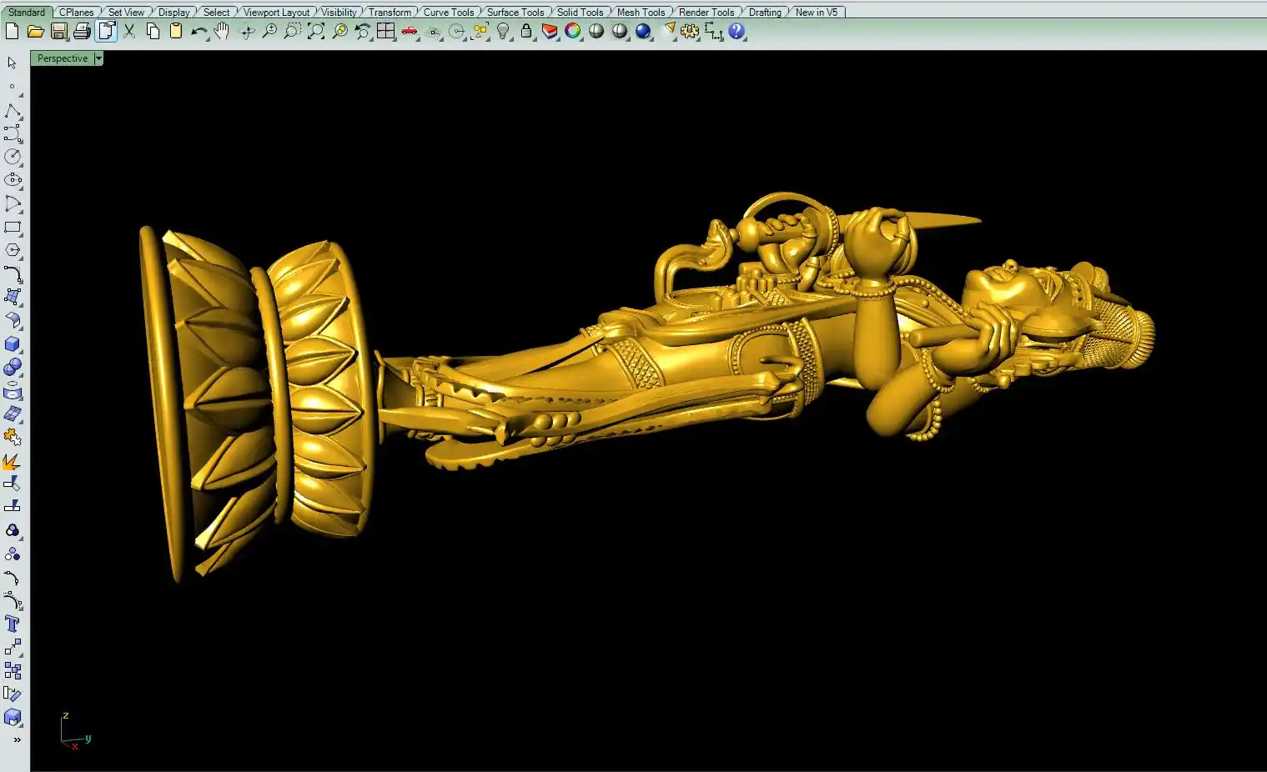Open the Surface Tools toolbar tab
The height and width of the screenshot is (772, 1267).
click(515, 13)
